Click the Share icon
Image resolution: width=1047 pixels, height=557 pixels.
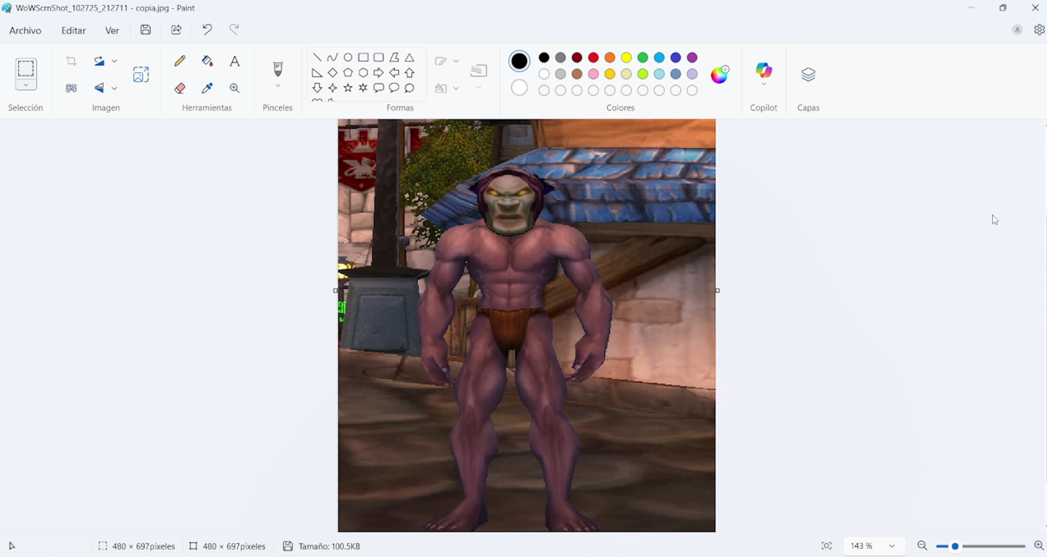tap(176, 30)
